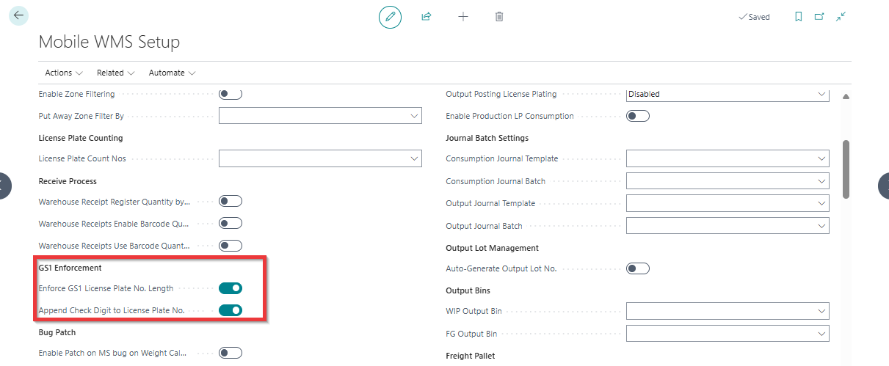Toggle Enable Production LP Consumption switch
889x366 pixels.
(638, 116)
